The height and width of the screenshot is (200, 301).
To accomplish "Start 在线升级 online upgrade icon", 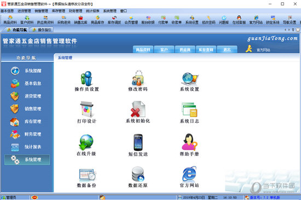I will click(x=86, y=145).
